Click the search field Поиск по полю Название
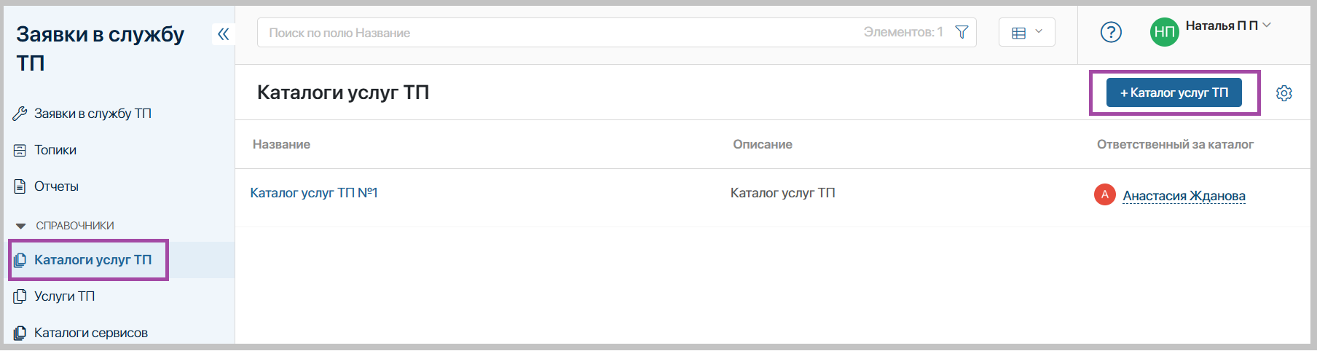The image size is (1317, 351). [554, 33]
